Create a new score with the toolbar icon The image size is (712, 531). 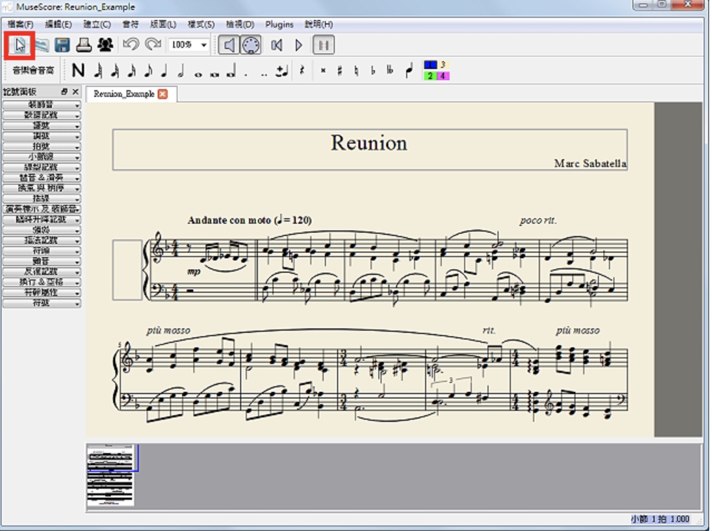tap(20, 45)
